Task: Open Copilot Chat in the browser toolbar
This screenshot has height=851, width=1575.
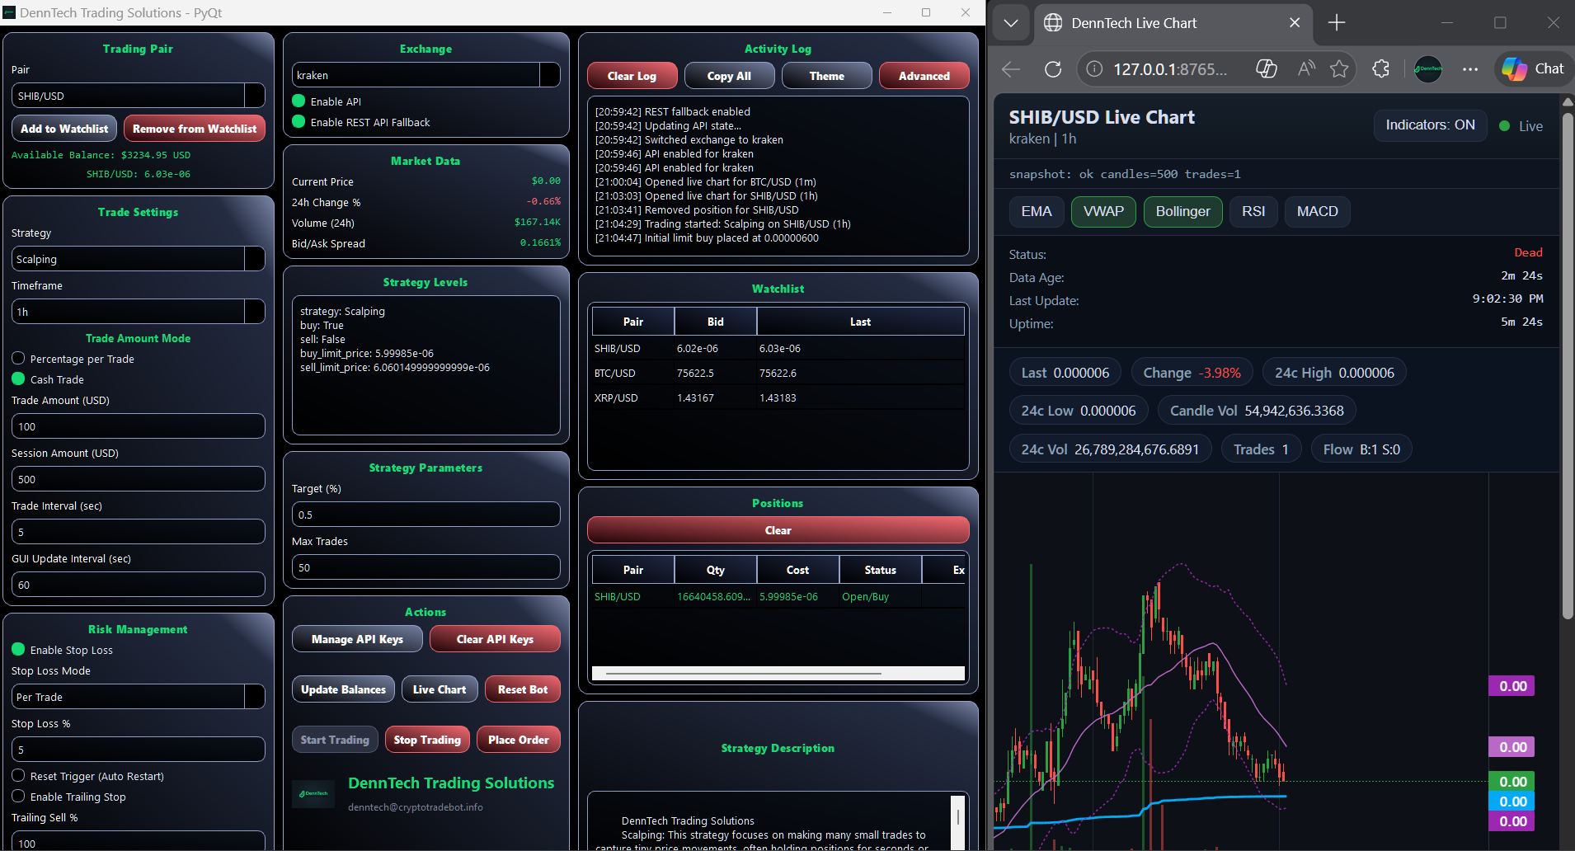Action: coord(1532,68)
